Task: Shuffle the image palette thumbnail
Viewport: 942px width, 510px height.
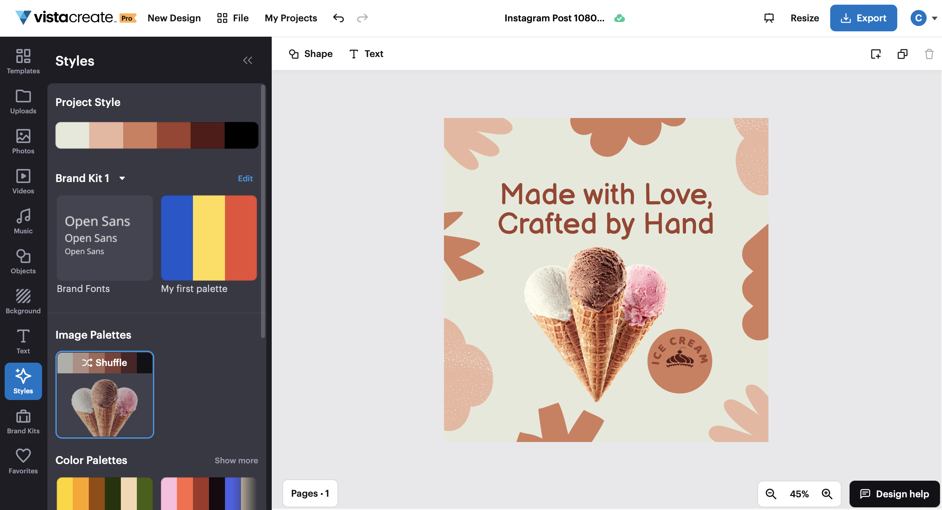Action: coord(104,363)
